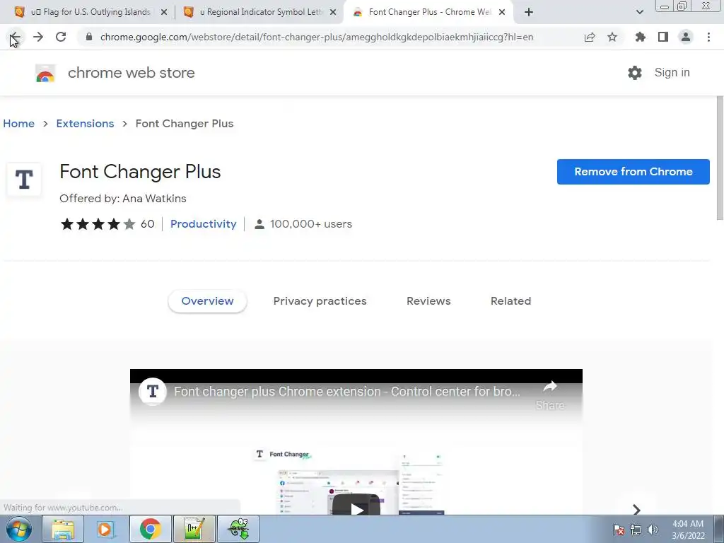The image size is (724, 543).
Task: Switch to Privacy practices tab
Action: click(x=320, y=301)
